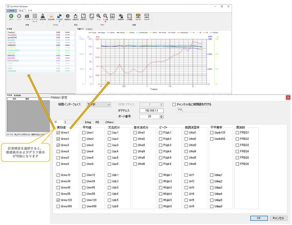The image size is (292, 225).
Task: Open the Others tab in PW6001 dialog
Action: point(109,122)
